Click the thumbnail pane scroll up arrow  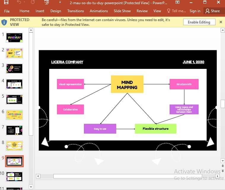pos(31,30)
